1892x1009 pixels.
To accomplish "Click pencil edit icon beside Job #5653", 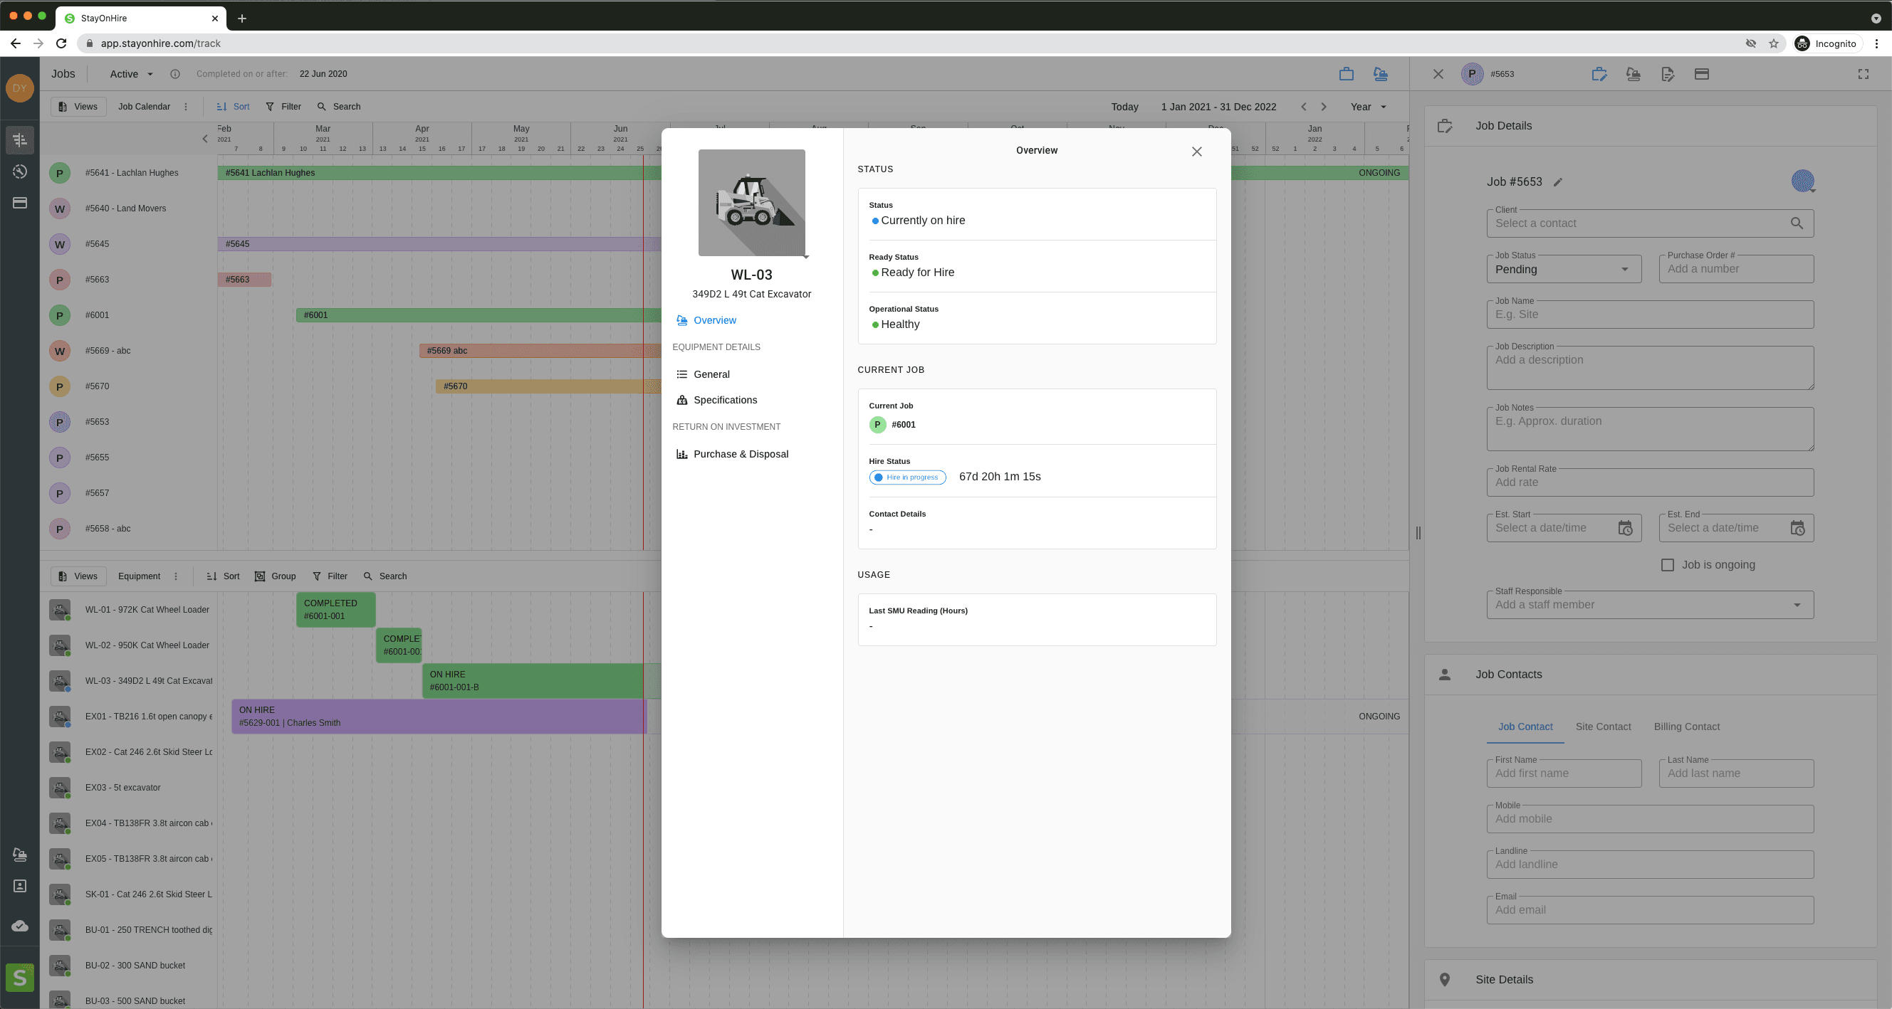I will tap(1558, 182).
